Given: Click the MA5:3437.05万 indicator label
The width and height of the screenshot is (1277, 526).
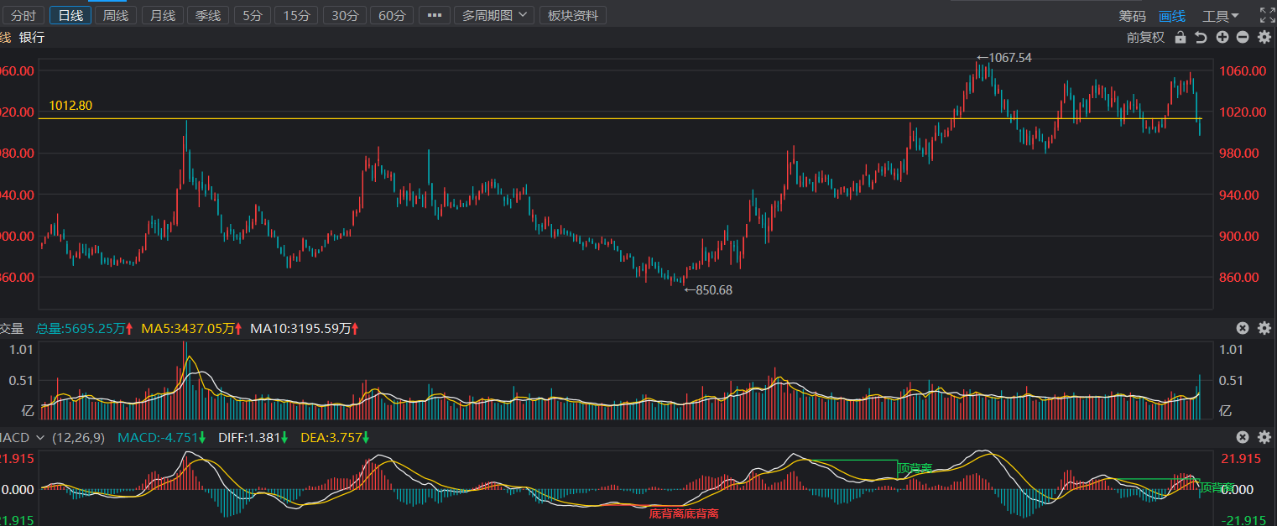Looking at the screenshot, I should coord(191,328).
